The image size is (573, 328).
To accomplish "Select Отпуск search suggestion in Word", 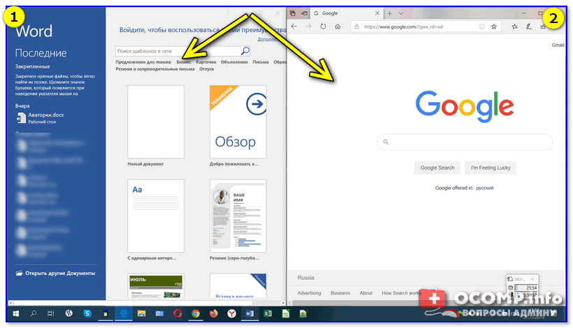I will (206, 69).
